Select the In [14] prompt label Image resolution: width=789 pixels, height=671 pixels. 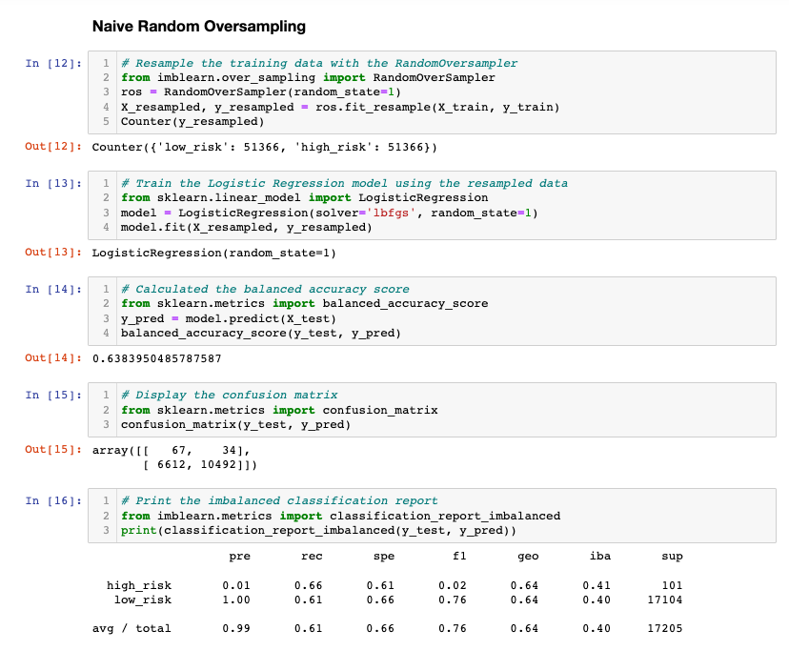pyautogui.click(x=53, y=290)
